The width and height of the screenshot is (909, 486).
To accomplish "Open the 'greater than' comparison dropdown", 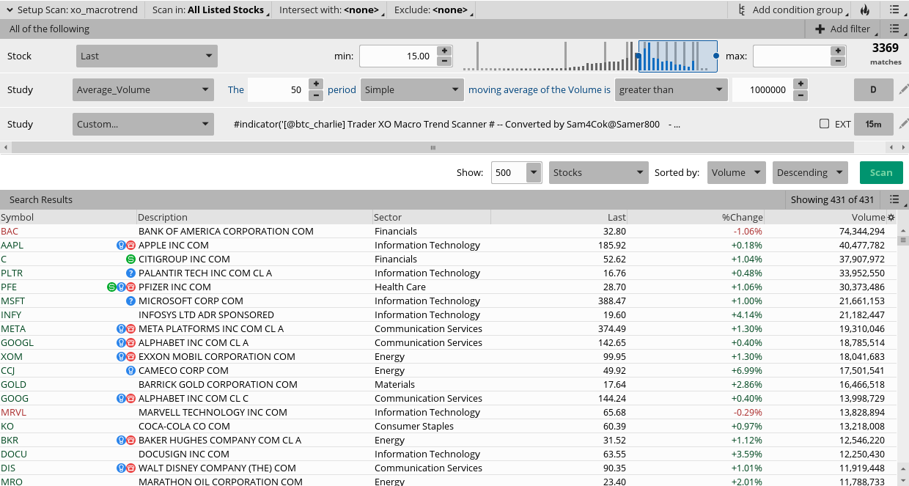I will coord(671,90).
